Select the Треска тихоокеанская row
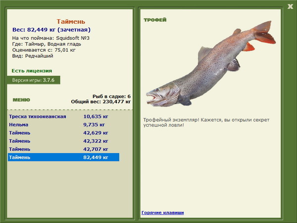Image resolution: width=297 pixels, height=223 pixels. coord(64,116)
